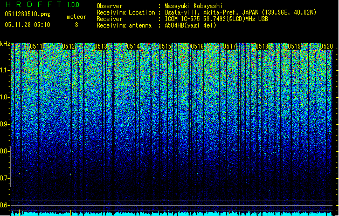Viewport: 339px width, 216px height.
Task: Select the filename 0511280510.png
Action: 27,15
